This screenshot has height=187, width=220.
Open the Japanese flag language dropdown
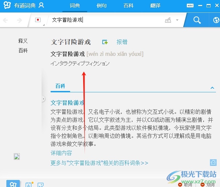[39, 20]
